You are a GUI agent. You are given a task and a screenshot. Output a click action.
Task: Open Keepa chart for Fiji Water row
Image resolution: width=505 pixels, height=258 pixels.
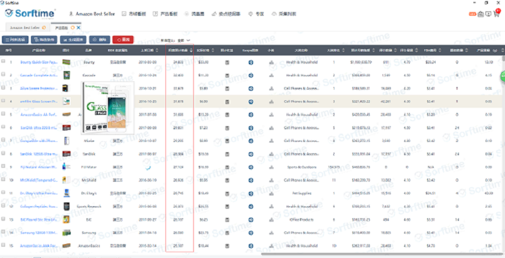click(x=251, y=167)
